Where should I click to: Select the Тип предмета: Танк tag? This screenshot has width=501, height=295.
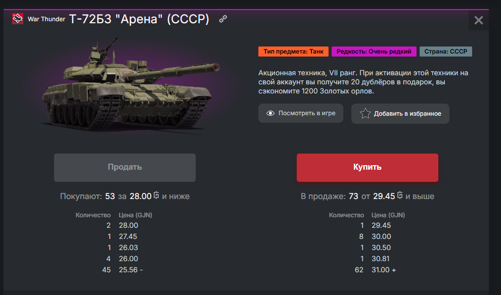293,52
